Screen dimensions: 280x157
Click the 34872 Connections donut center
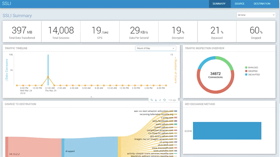click(215, 75)
